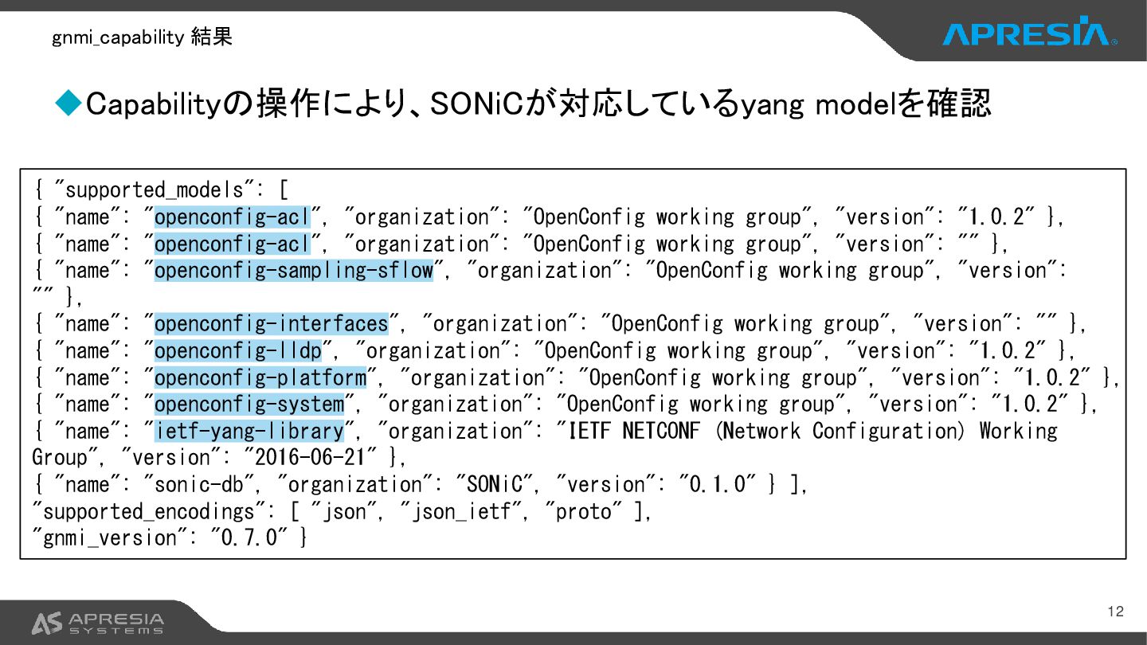Image resolution: width=1147 pixels, height=645 pixels.
Task: Click the "sonic-db" model name
Action: pyautogui.click(x=205, y=484)
